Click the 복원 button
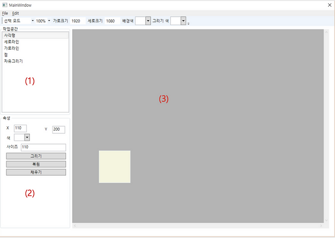Image resolution: width=335 pixels, height=238 pixels. pyautogui.click(x=36, y=164)
